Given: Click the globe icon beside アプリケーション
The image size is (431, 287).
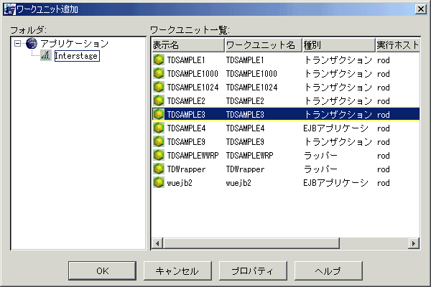Looking at the screenshot, I should point(32,43).
